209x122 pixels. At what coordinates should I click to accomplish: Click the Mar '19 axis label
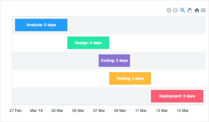(x=36, y=111)
